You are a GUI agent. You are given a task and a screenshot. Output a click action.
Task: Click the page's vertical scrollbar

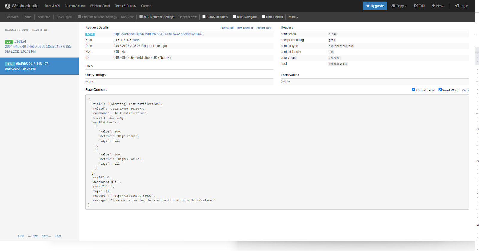click(x=477, y=56)
